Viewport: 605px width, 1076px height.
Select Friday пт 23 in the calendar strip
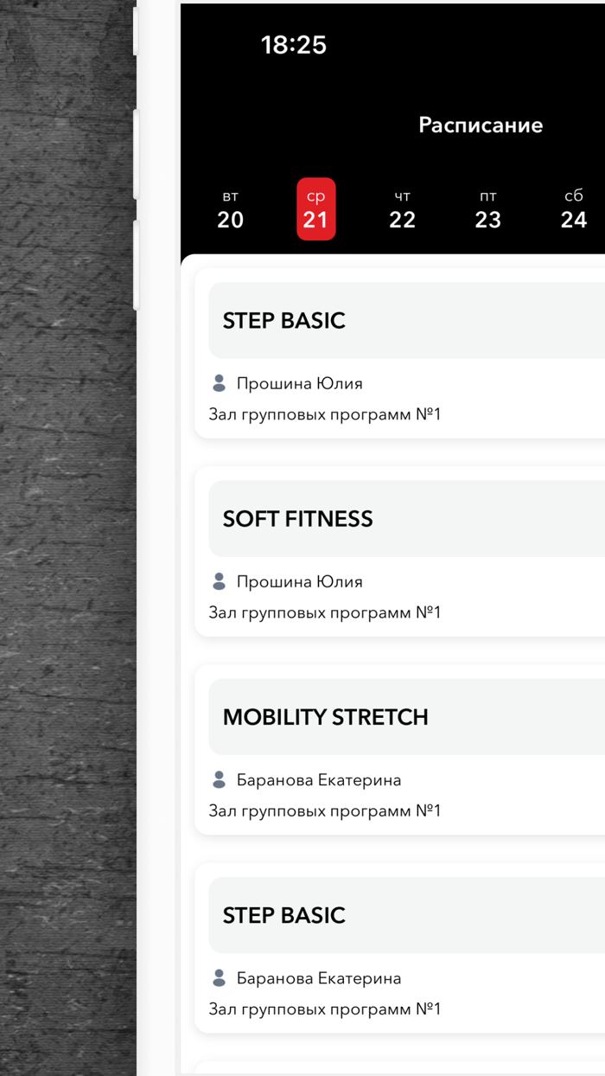488,208
